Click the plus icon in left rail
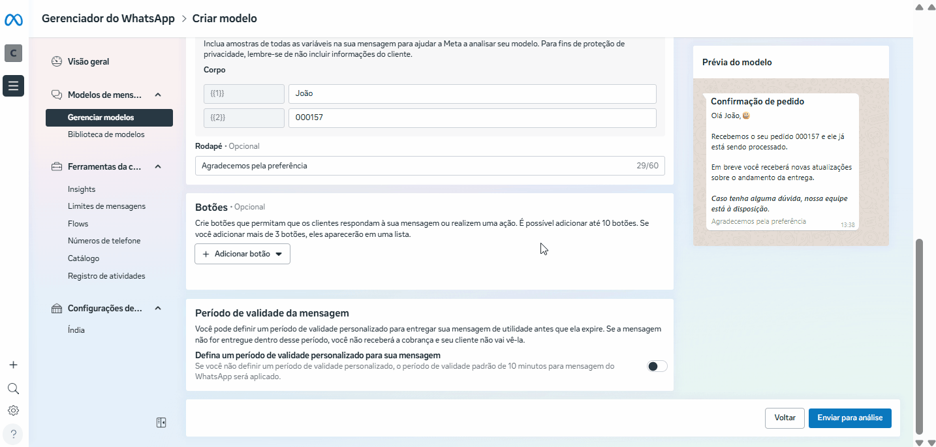This screenshot has height=447, width=936. pyautogui.click(x=13, y=365)
